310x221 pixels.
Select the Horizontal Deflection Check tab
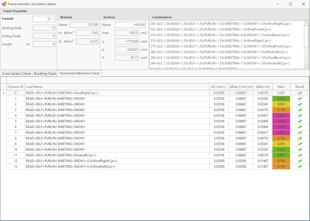click(80, 73)
